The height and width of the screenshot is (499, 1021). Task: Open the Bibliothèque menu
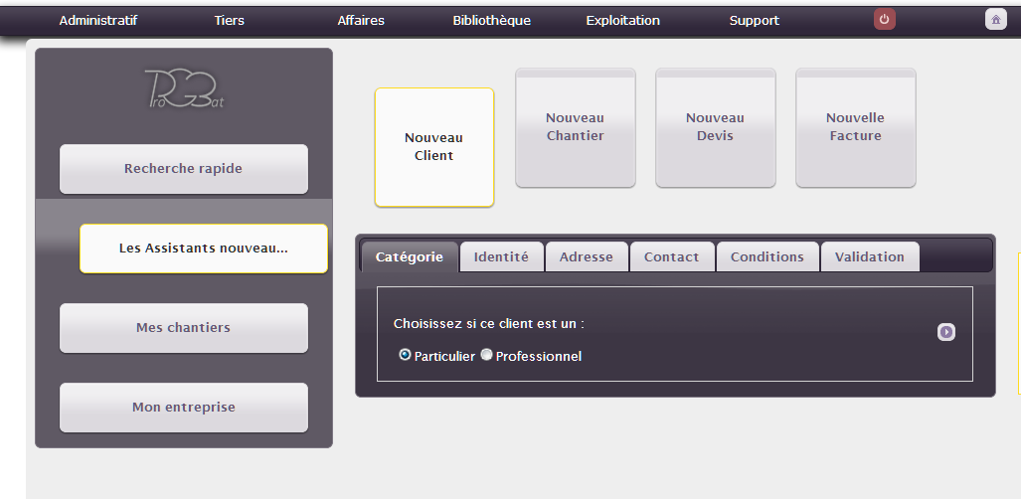(491, 21)
